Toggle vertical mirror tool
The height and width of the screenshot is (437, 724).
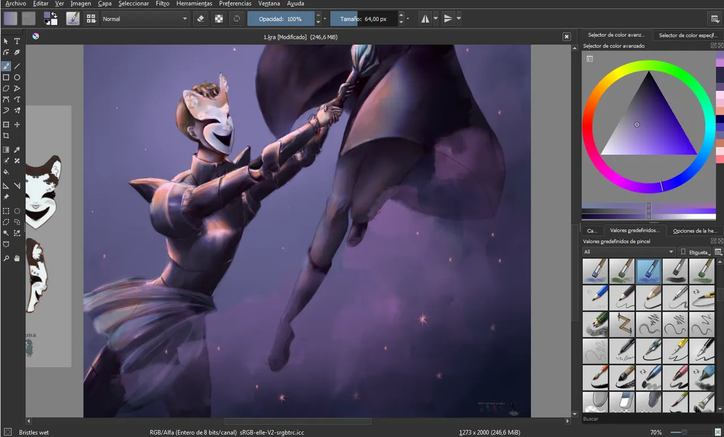click(447, 19)
